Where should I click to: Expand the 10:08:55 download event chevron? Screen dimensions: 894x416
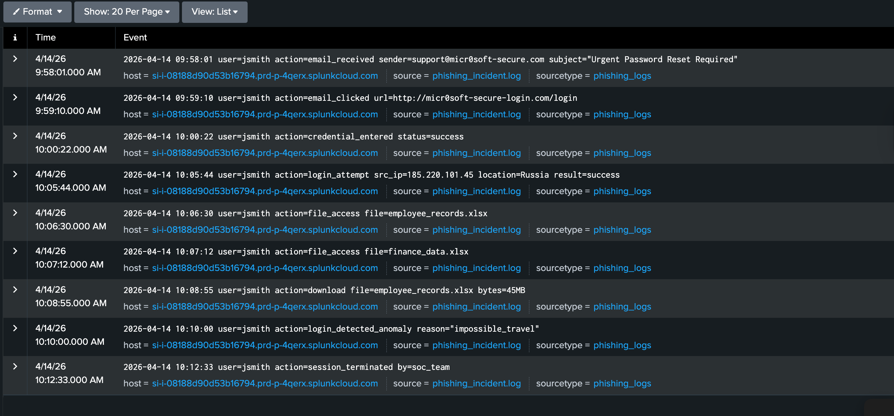click(15, 290)
